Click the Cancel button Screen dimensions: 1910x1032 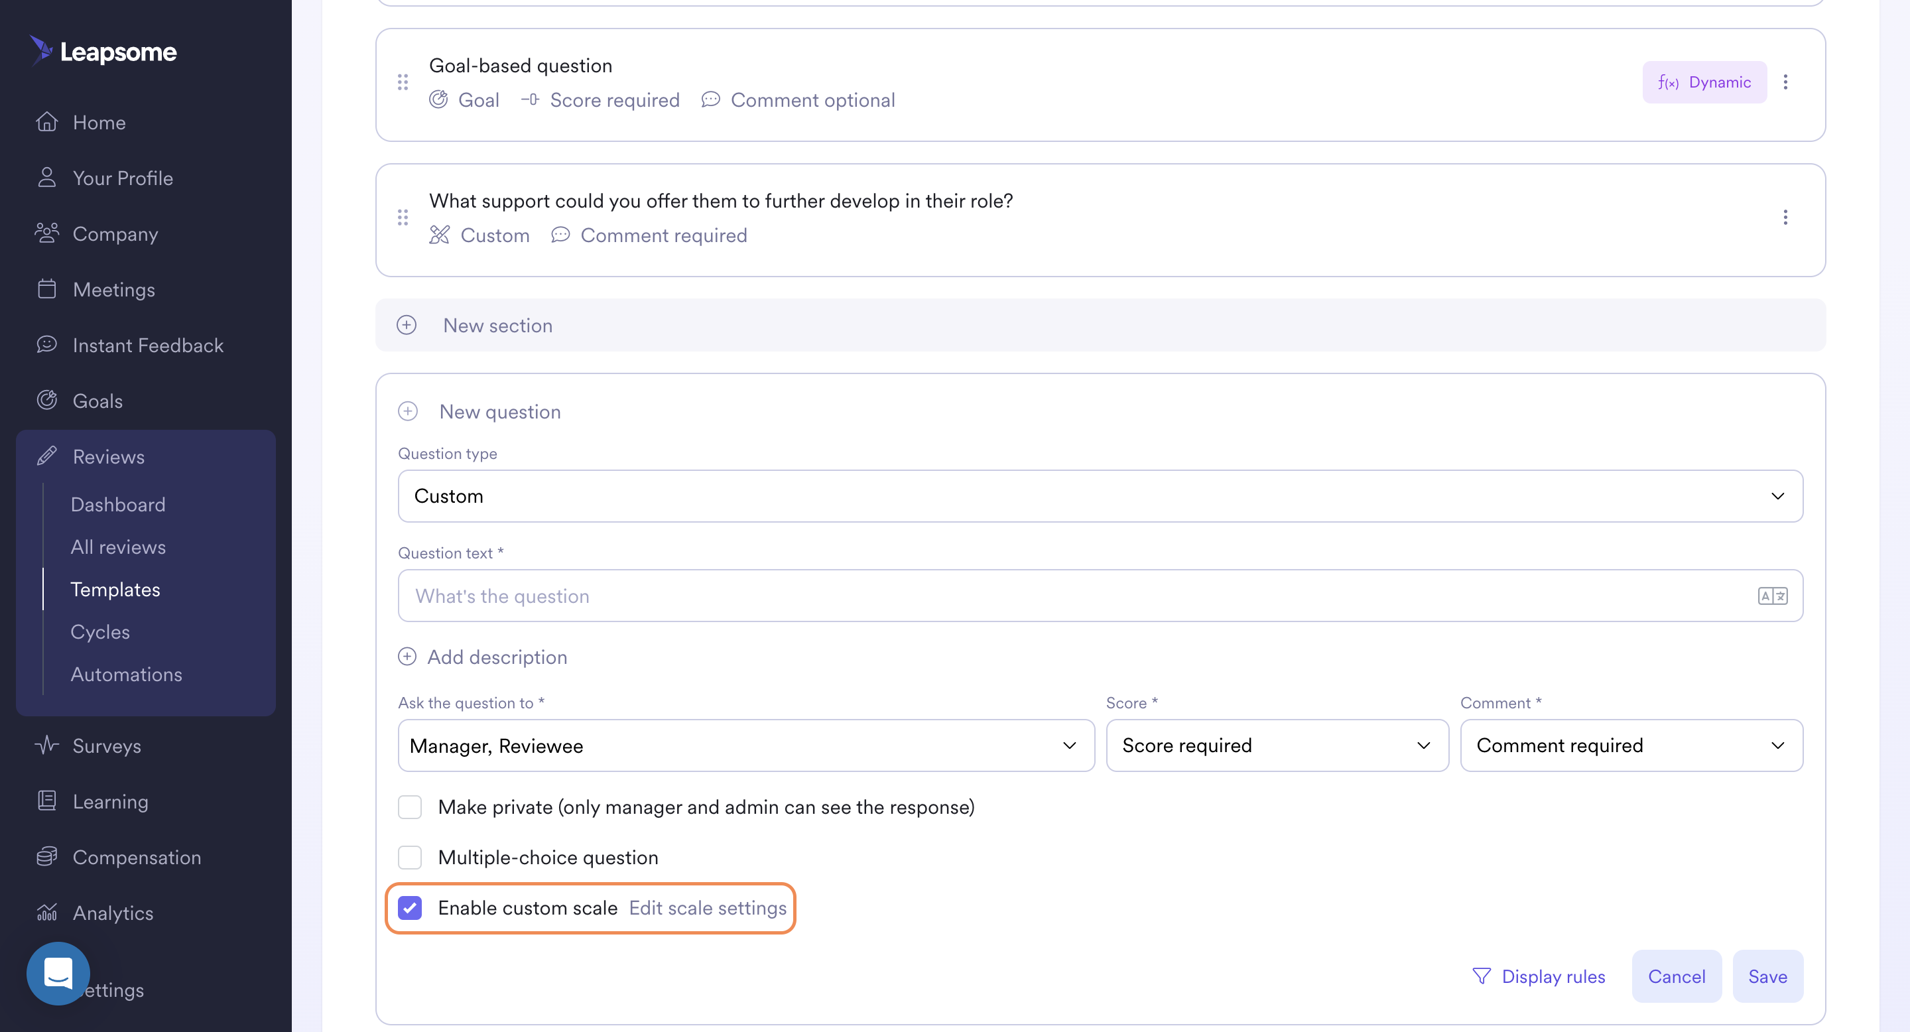point(1677,976)
